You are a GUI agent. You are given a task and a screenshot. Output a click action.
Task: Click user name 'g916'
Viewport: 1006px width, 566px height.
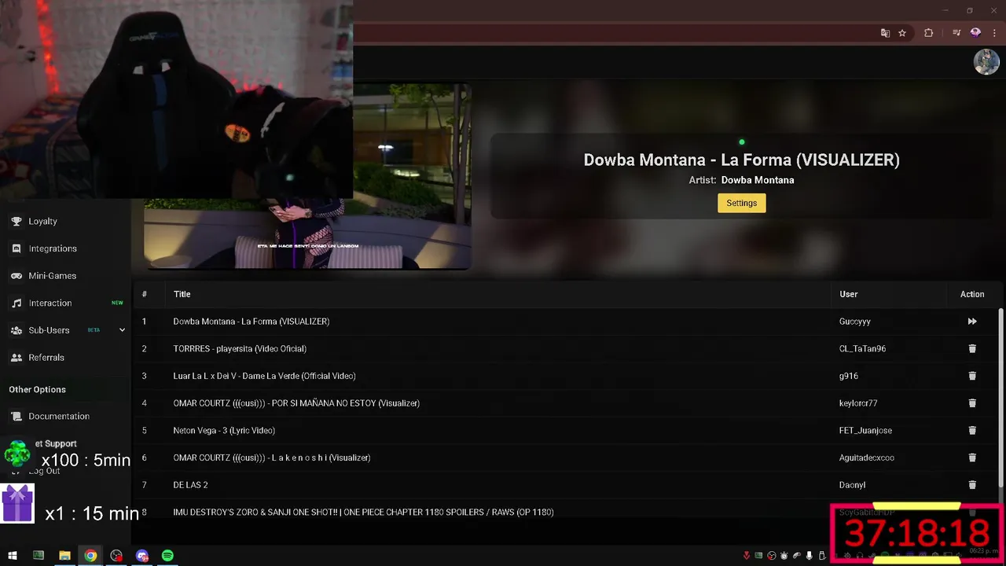click(x=849, y=376)
